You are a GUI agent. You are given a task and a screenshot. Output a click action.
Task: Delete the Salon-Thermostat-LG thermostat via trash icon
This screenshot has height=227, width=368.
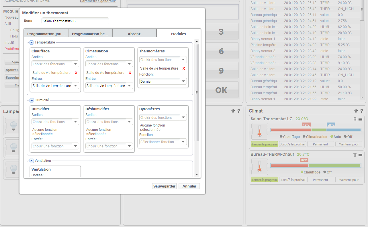355,119
